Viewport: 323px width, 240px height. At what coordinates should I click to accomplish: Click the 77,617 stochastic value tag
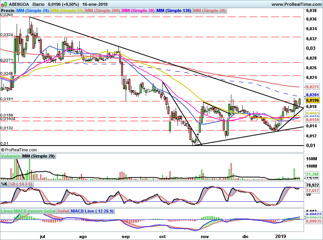313,190
